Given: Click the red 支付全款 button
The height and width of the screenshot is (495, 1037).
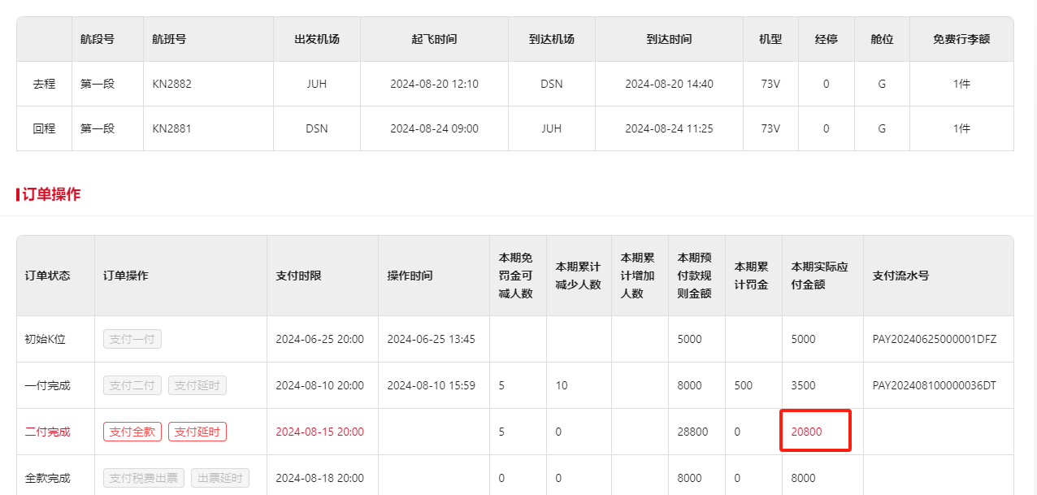Looking at the screenshot, I should pos(132,432).
